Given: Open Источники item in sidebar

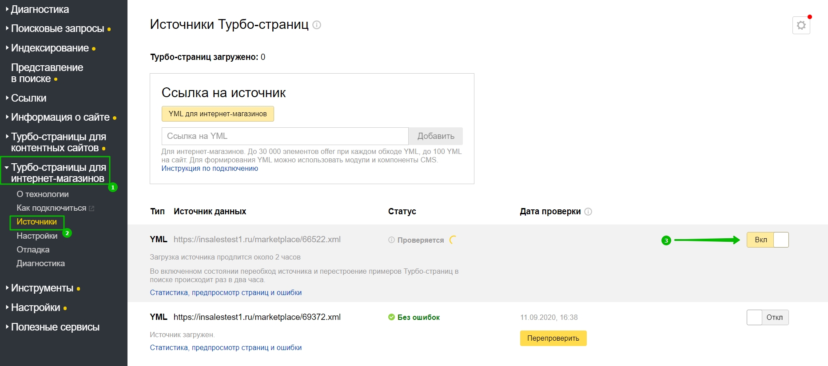Looking at the screenshot, I should (x=36, y=222).
